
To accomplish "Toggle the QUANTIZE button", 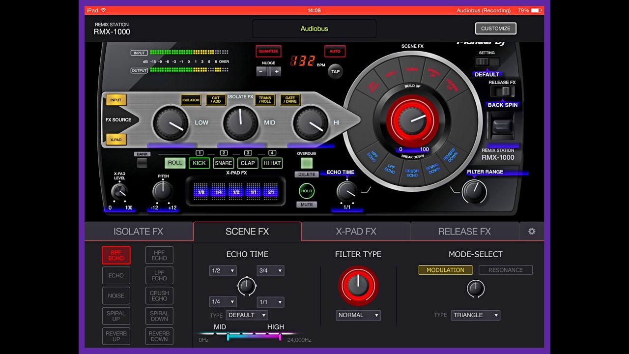I will pyautogui.click(x=268, y=51).
